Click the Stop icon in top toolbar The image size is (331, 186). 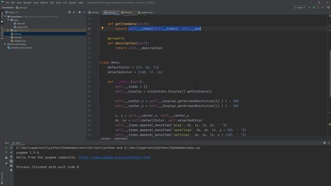click(x=323, y=7)
